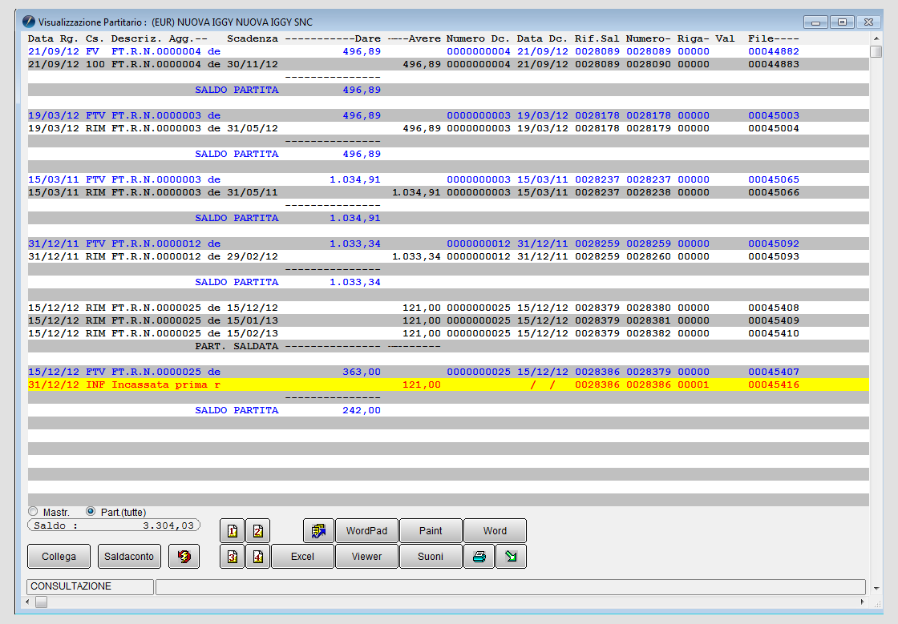Viewport: 898px width, 624px height.
Task: Click SALDO PARTITA value 1.033,34
Action: click(x=355, y=282)
